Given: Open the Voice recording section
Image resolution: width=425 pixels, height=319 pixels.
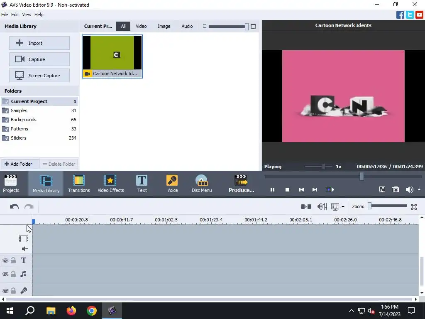Looking at the screenshot, I should (172, 183).
